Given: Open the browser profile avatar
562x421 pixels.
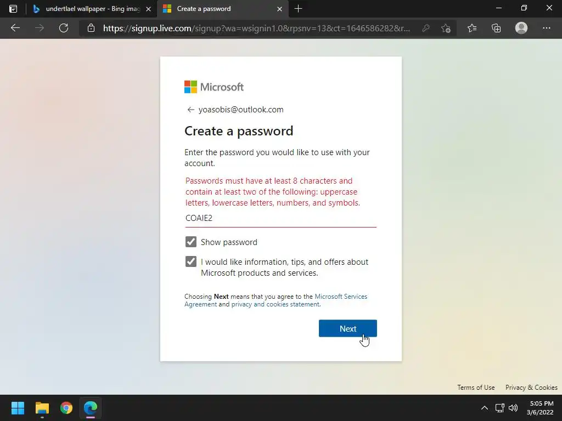Looking at the screenshot, I should [x=521, y=28].
